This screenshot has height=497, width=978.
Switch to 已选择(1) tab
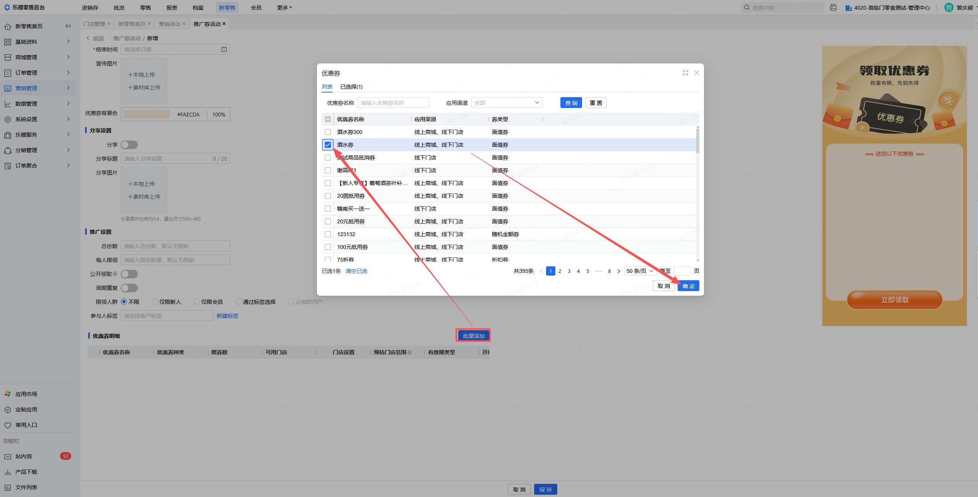[351, 87]
